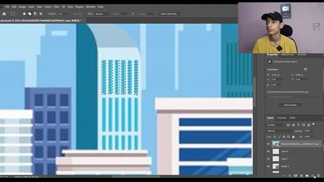Open the Filter menu
The image size is (324, 182).
pos(56,7)
